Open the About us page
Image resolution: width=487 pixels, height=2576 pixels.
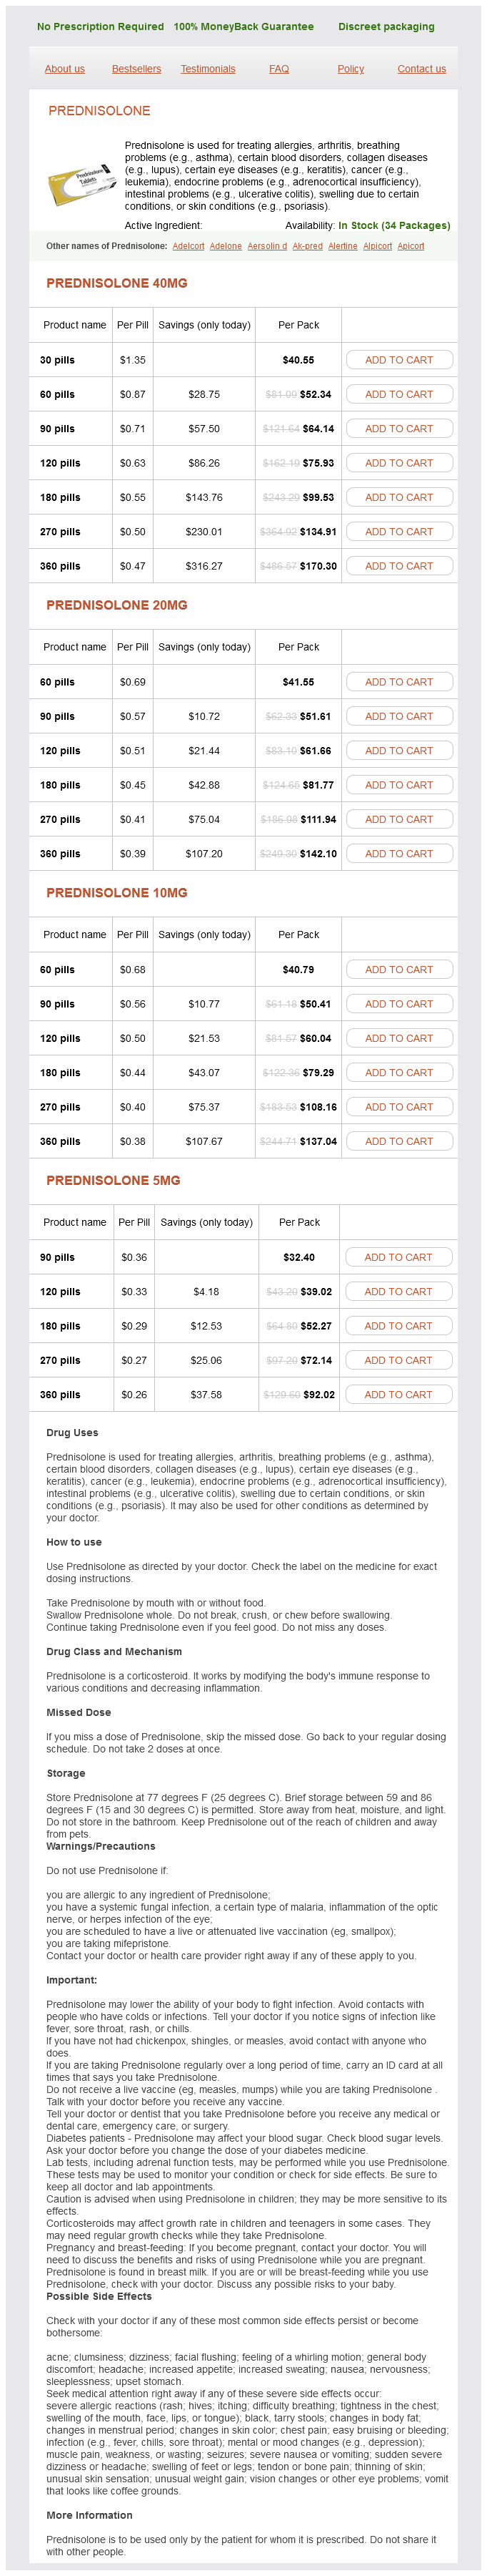(x=65, y=69)
